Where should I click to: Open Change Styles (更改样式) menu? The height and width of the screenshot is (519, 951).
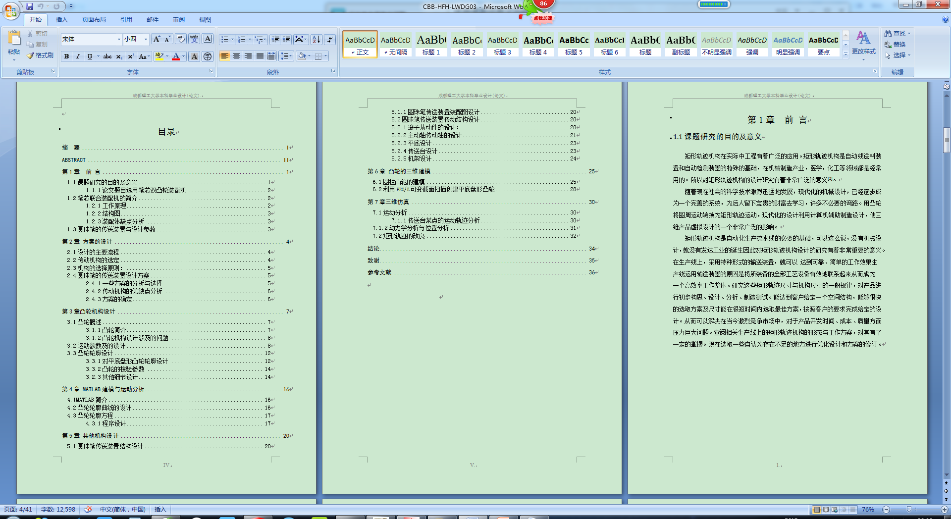pyautogui.click(x=863, y=45)
